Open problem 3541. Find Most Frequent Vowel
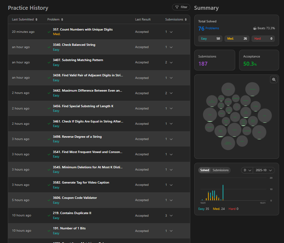 click(x=88, y=152)
